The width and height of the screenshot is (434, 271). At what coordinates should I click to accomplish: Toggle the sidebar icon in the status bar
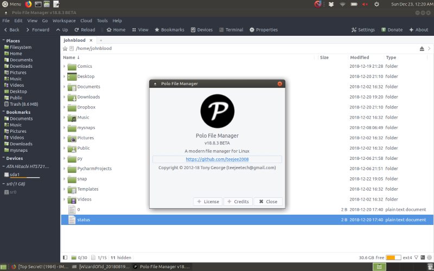(x=65, y=257)
